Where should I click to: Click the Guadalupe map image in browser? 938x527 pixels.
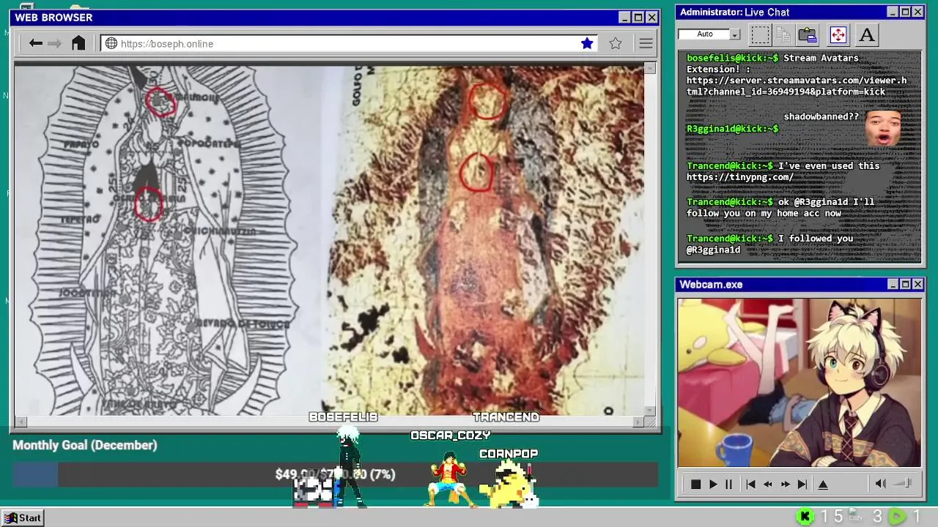[329, 240]
